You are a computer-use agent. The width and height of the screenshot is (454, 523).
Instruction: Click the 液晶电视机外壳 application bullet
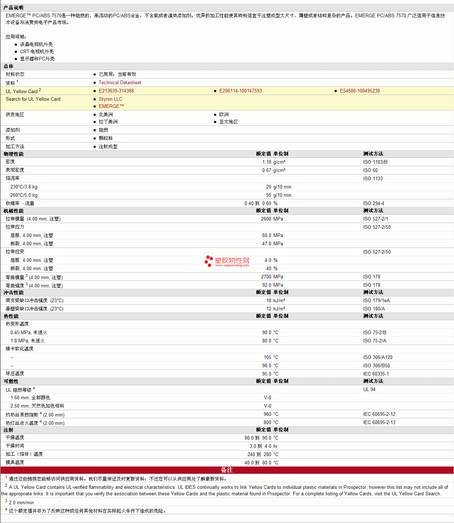tap(36, 44)
